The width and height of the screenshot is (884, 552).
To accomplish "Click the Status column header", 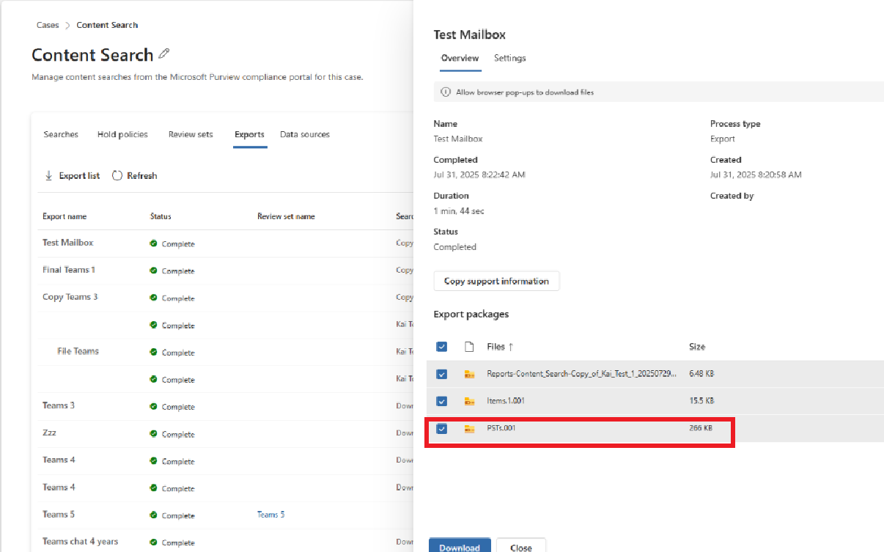I will 161,216.
